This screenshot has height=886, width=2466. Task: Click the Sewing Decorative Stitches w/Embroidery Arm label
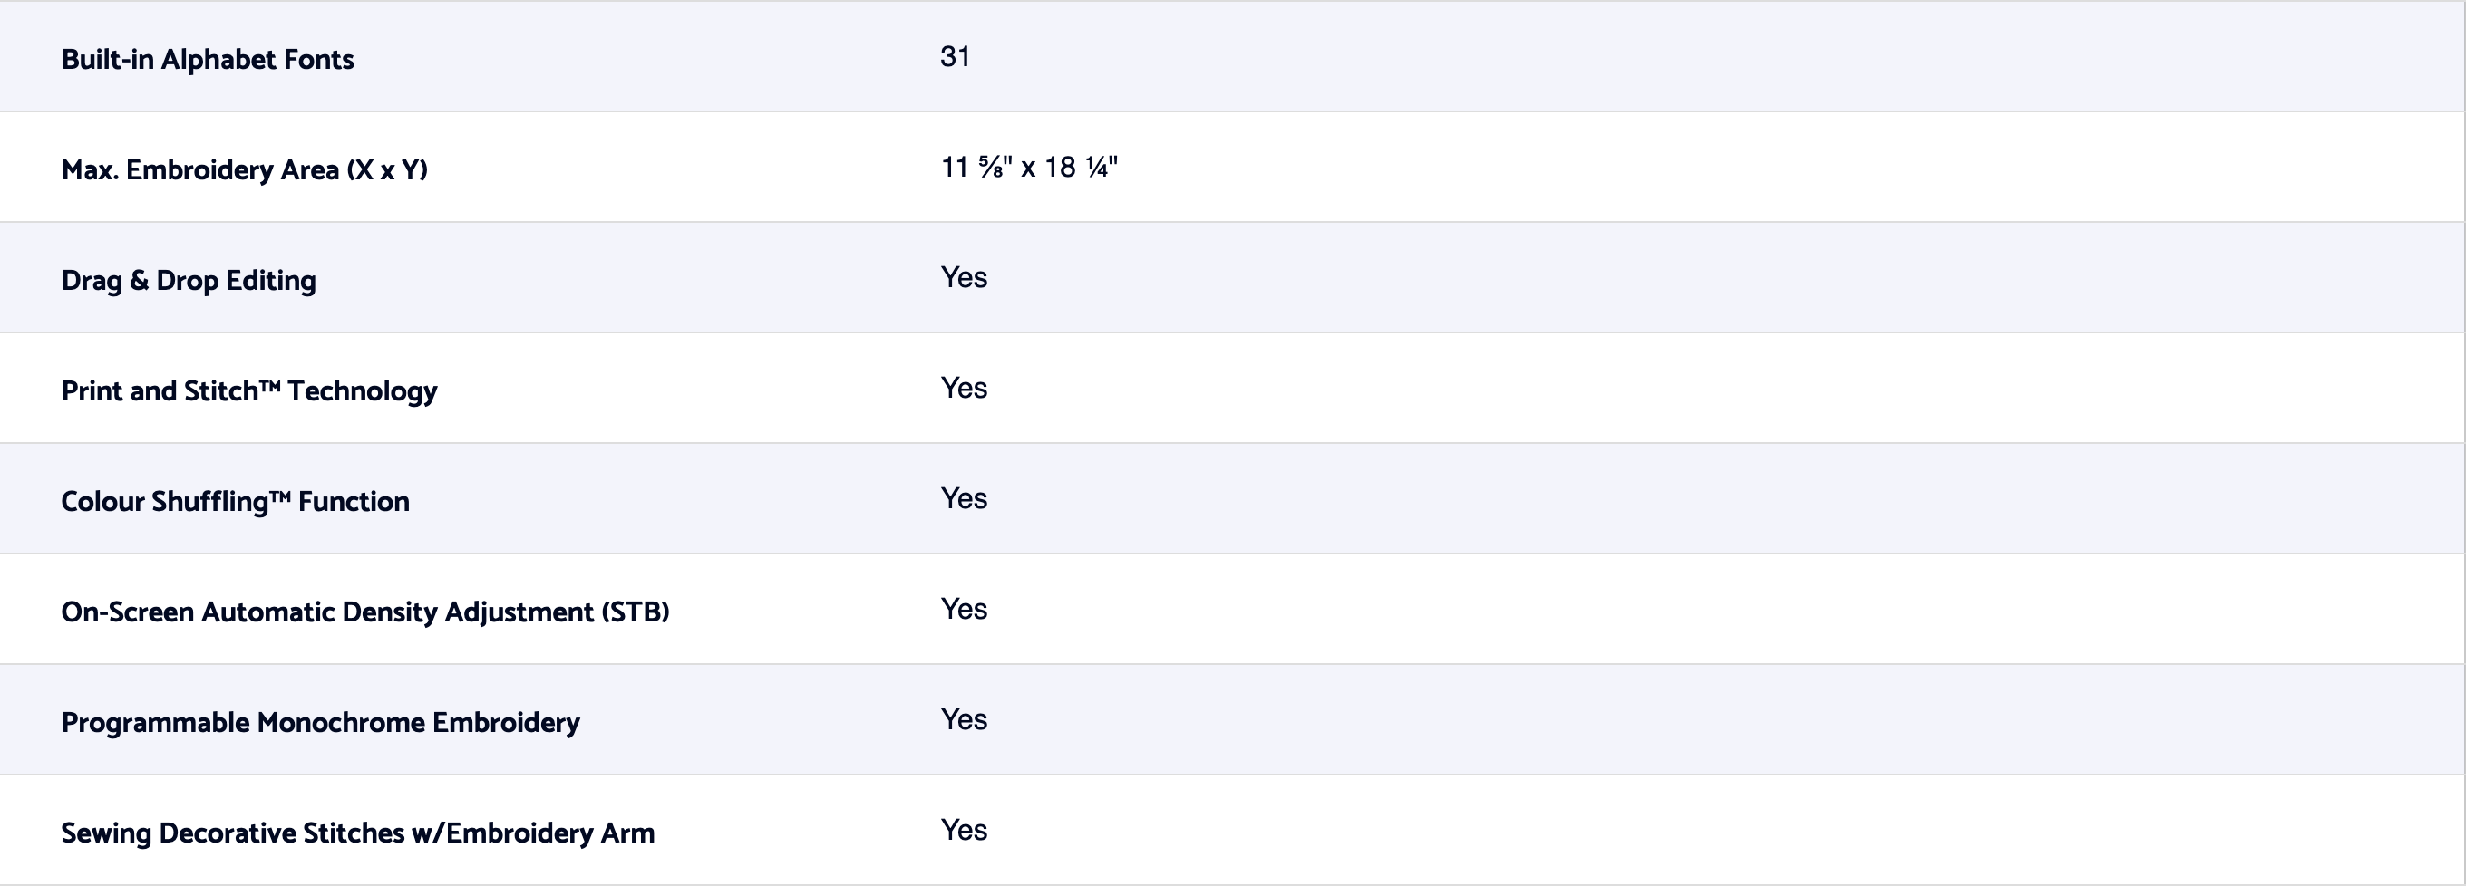357,833
